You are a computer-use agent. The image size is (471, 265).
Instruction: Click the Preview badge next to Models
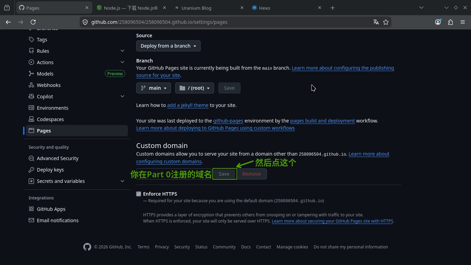[x=115, y=74]
